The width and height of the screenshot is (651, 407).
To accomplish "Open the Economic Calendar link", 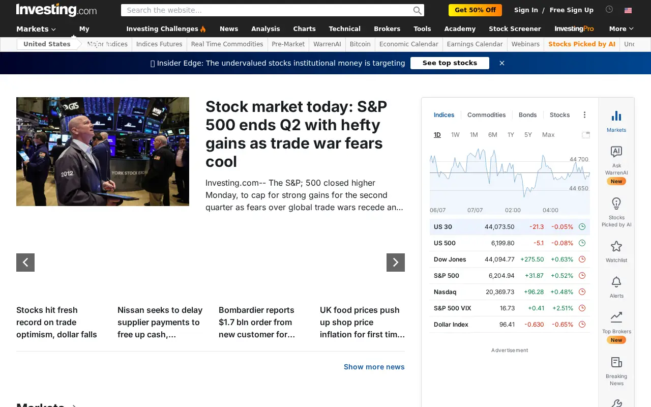I will click(x=408, y=44).
